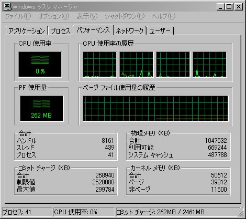Click the page file usage history graph
Viewport: 246px width, 219px height.
pyautogui.click(x=155, y=108)
